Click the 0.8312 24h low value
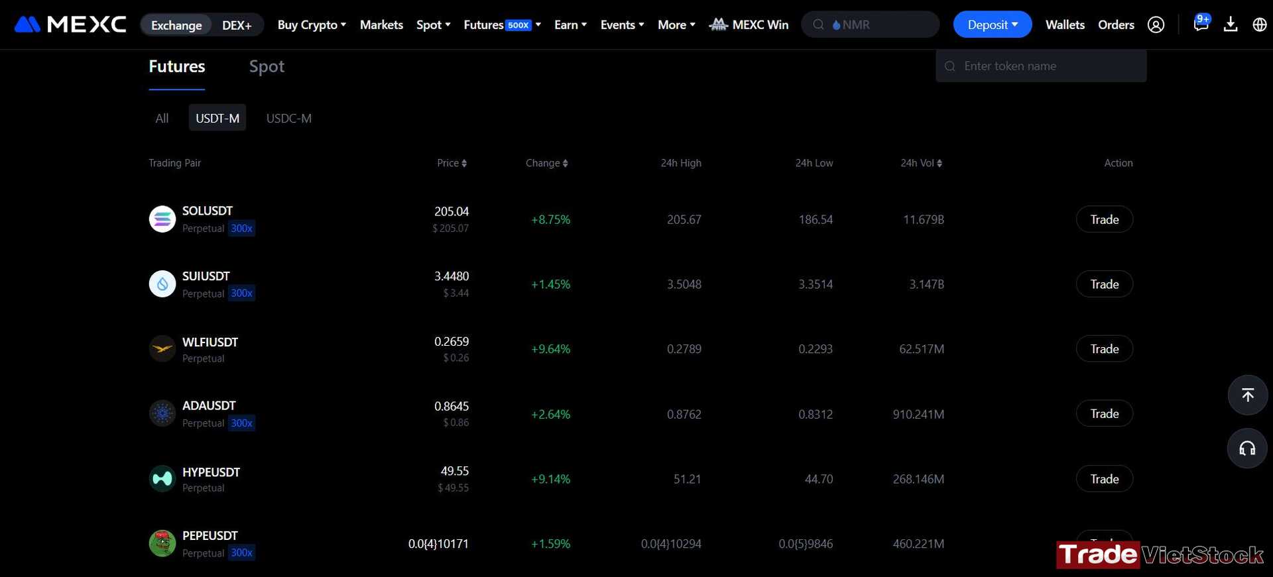Viewport: 1273px width, 577px height. click(x=816, y=414)
